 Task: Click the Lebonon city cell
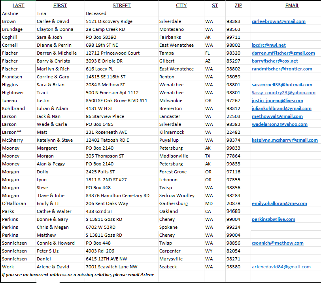[181, 180]
